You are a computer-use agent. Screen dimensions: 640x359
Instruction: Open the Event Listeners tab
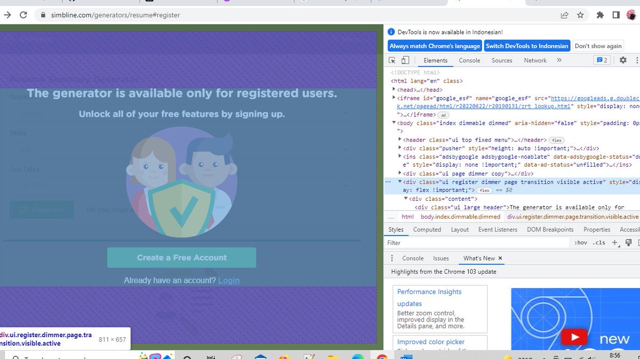(498, 230)
